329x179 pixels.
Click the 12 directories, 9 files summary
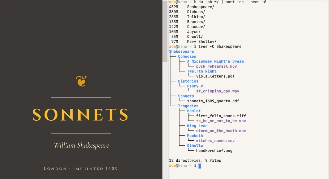pos(195,160)
